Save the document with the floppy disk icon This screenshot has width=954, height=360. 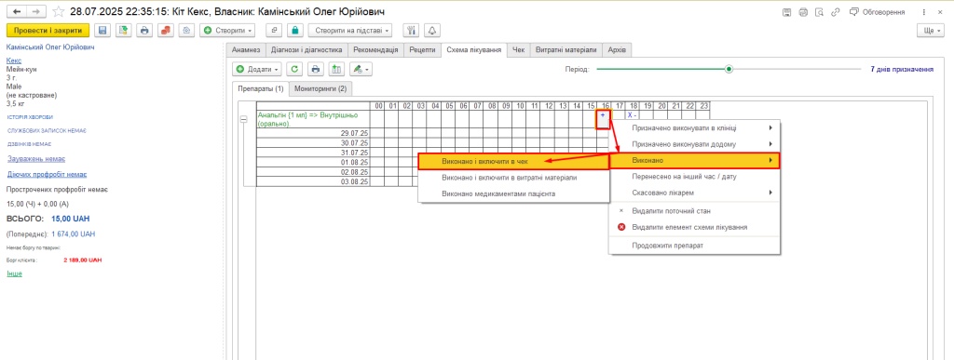tap(102, 30)
